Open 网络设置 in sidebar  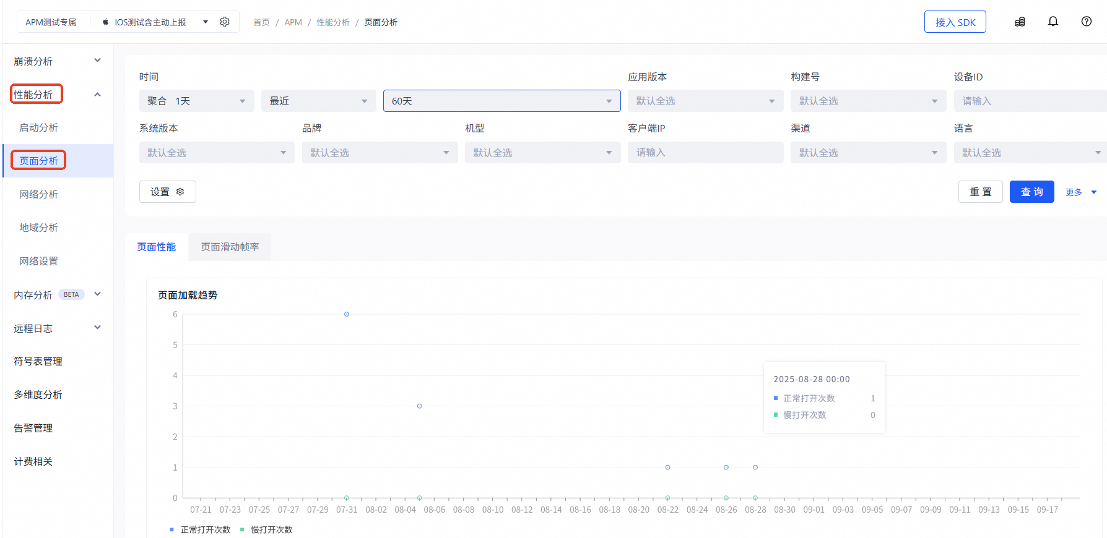point(39,261)
